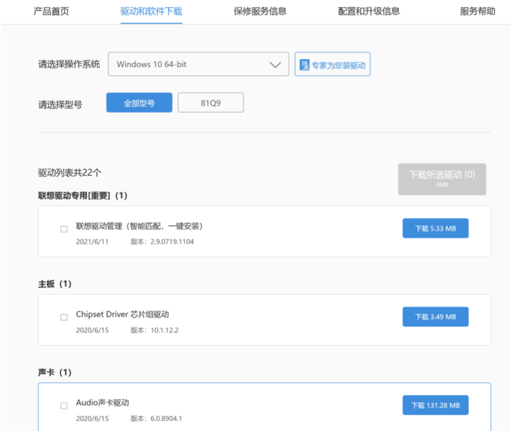
Task: Open the 配置和升级信息 tab
Action: pyautogui.click(x=369, y=11)
